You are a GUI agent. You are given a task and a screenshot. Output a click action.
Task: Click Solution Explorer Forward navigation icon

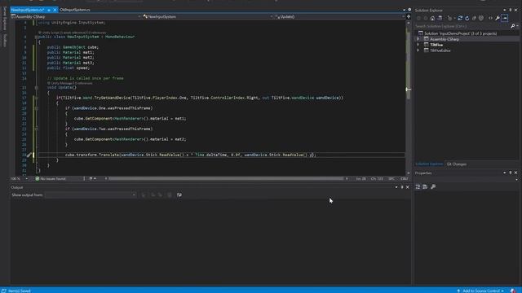pos(426,18)
